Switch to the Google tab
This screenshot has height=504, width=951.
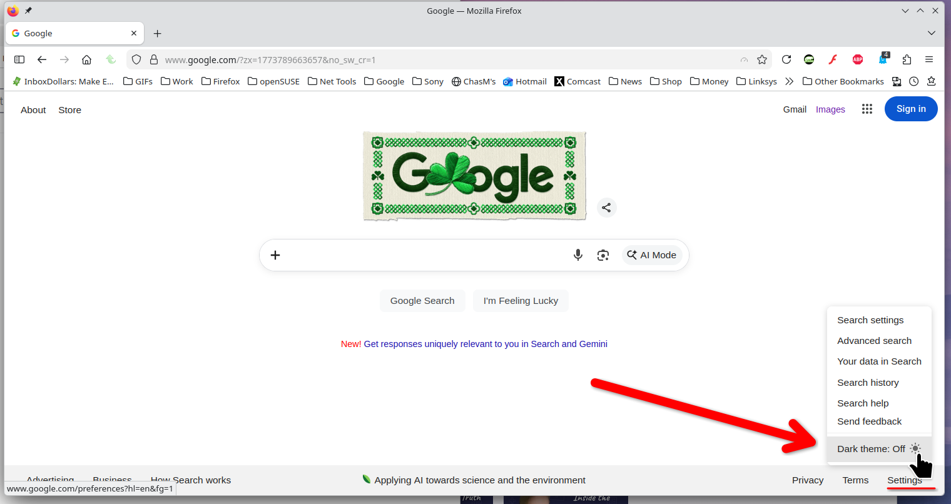(75, 33)
